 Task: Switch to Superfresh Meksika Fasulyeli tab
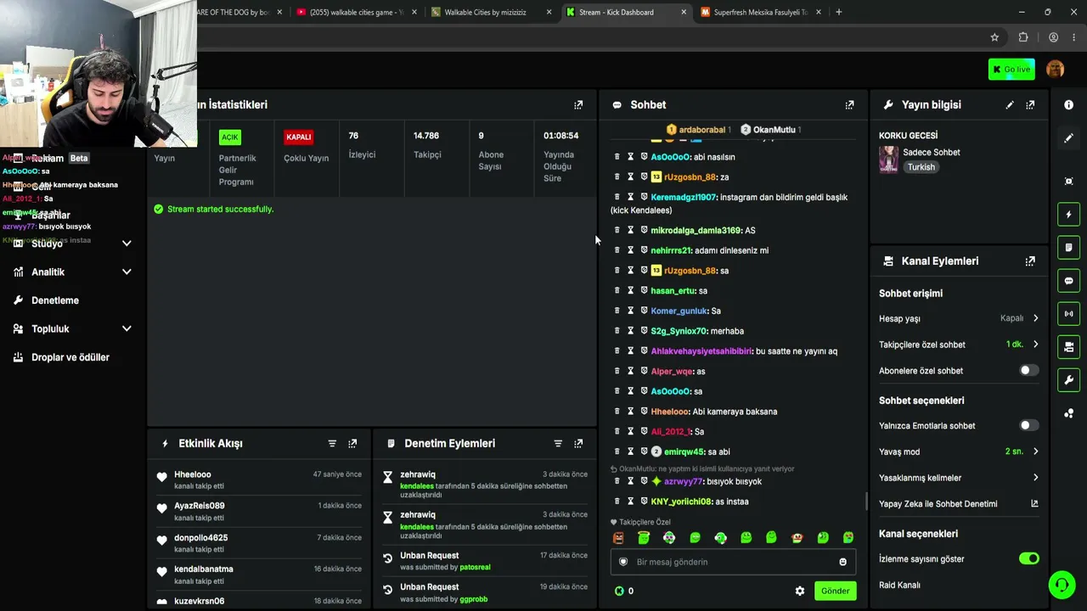tap(760, 12)
